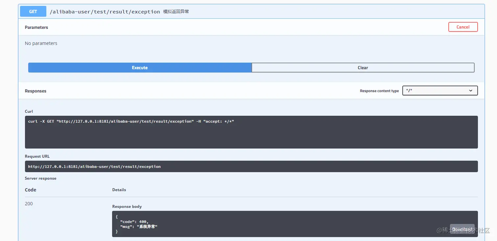Image resolution: width=497 pixels, height=241 pixels.
Task: Click the Responses section heading
Action: coord(35,91)
